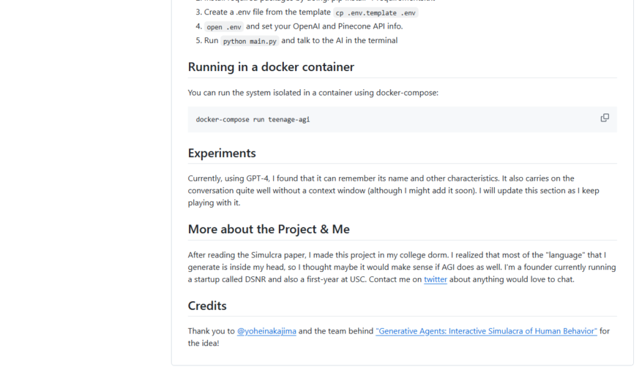Click list item 'Create a .env file from the template'
642x386 pixels.
267,12
